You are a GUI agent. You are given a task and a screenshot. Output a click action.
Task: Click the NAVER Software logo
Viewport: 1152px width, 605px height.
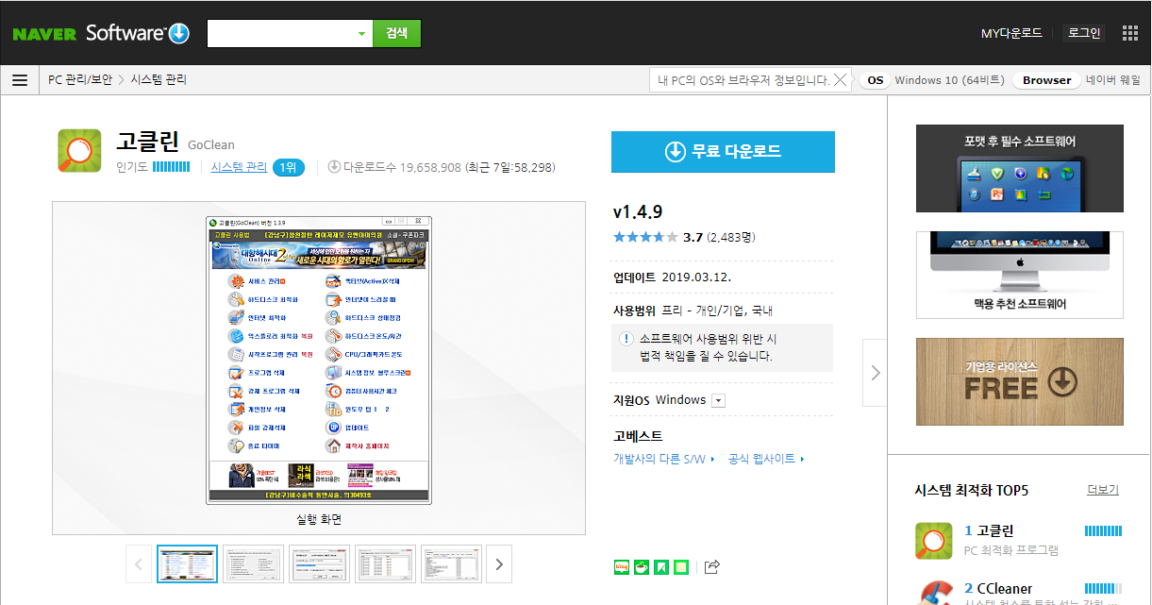(x=101, y=33)
